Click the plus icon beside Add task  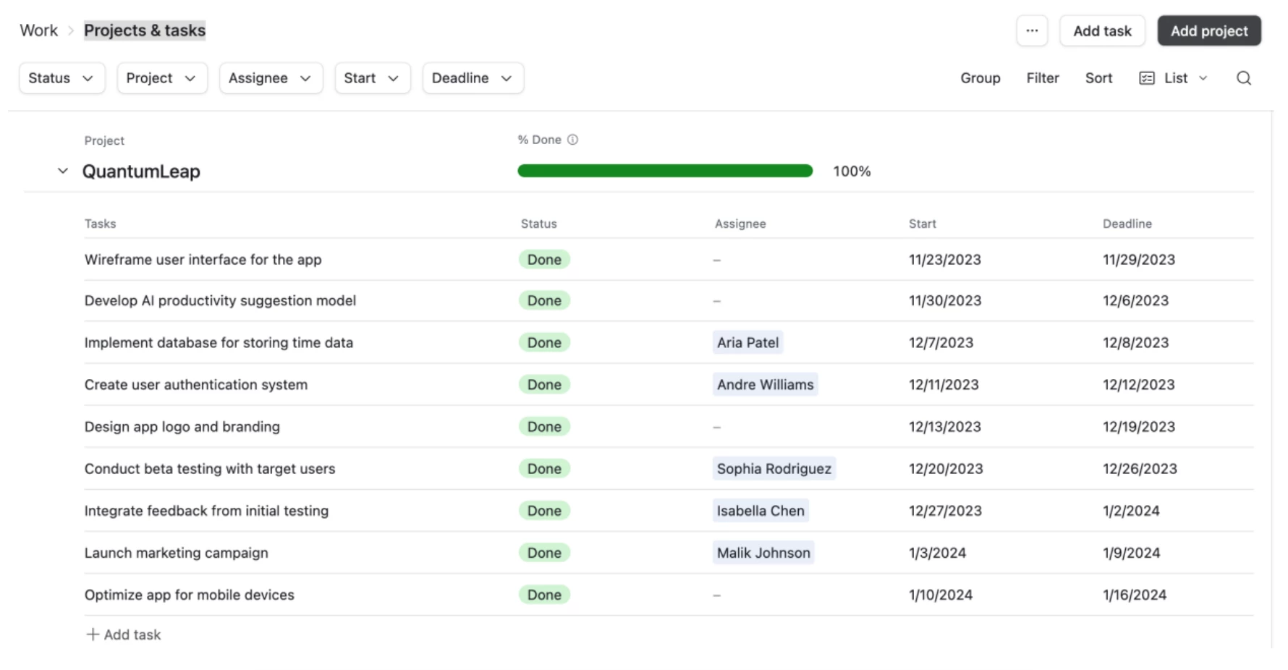coord(93,635)
